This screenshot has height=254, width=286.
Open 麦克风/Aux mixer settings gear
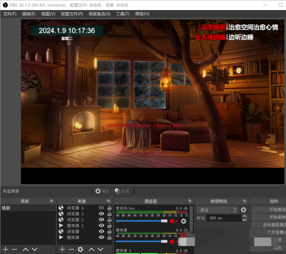coord(183,221)
